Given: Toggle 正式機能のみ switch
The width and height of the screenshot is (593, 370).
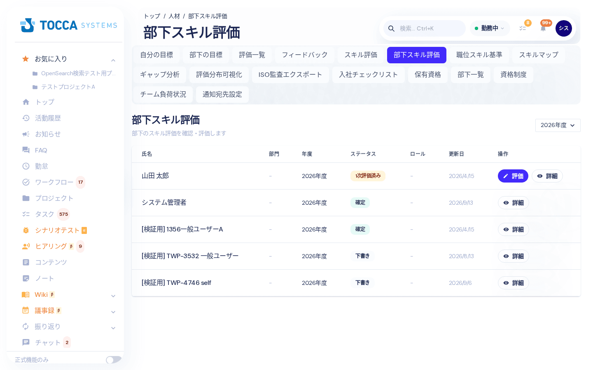Looking at the screenshot, I should [114, 360].
